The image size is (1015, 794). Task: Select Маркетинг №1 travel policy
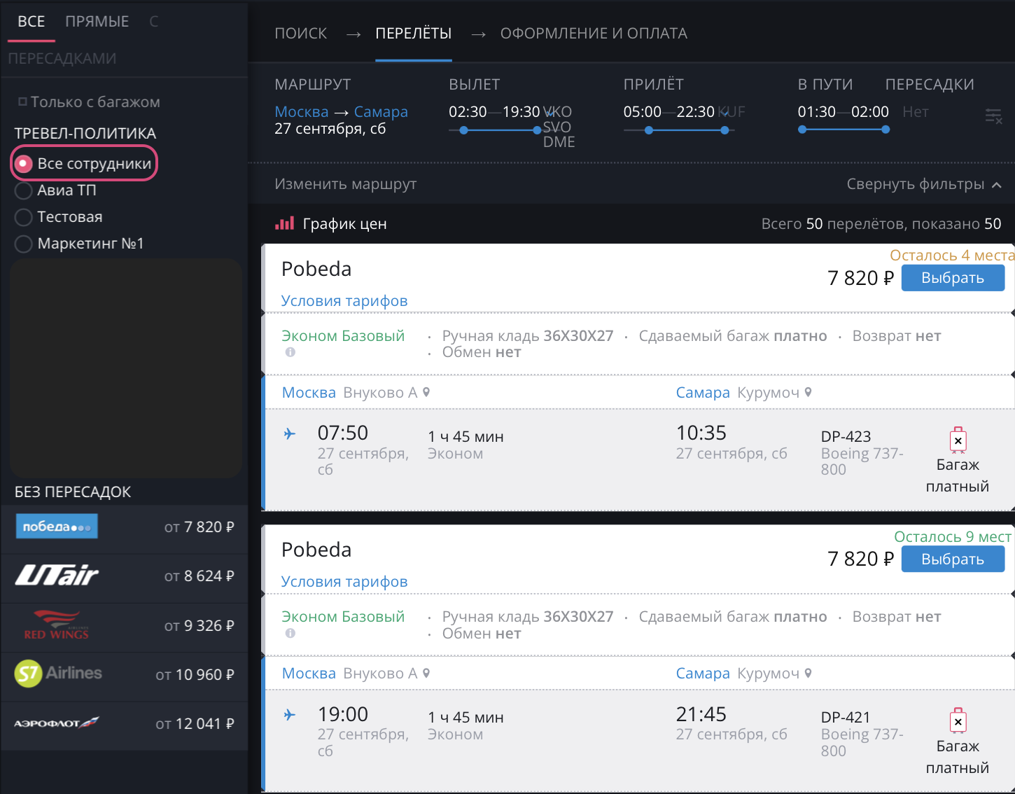[x=24, y=244]
